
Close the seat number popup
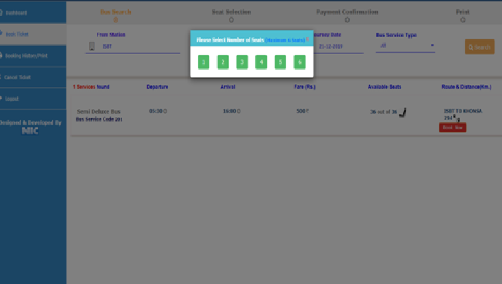point(307,39)
